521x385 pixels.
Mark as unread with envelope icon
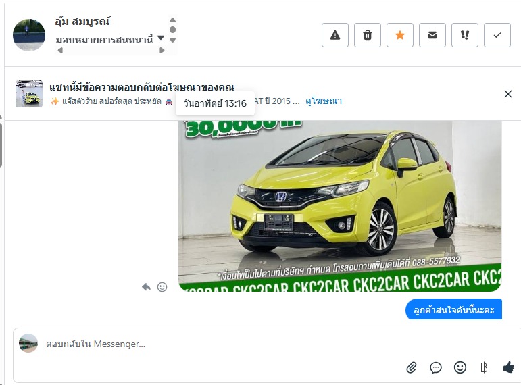(x=432, y=35)
